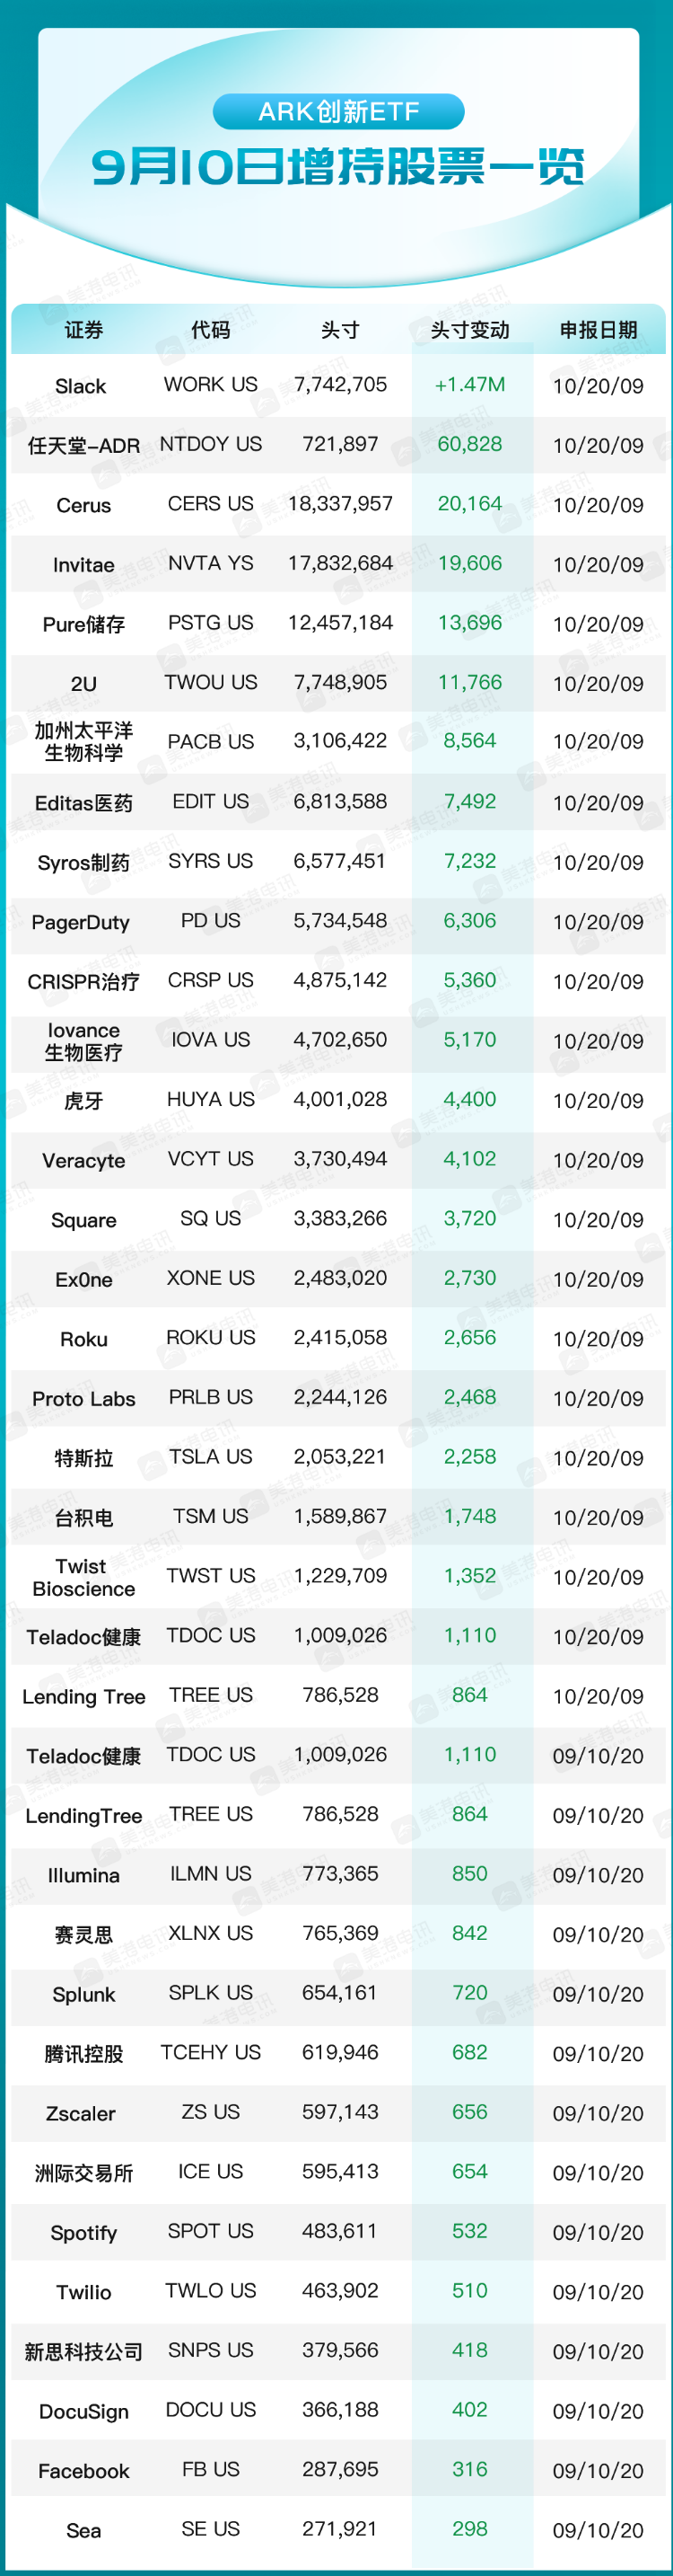
Task: Click the 申报日期 column header
Action: click(599, 330)
